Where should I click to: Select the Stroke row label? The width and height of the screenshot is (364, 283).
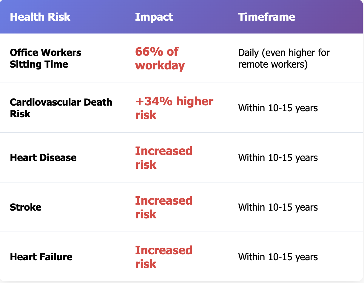[x=26, y=207]
